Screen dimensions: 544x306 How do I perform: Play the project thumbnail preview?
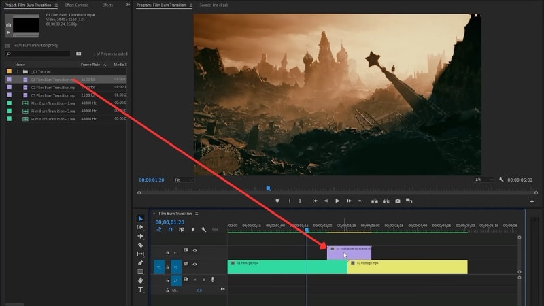coord(9,33)
